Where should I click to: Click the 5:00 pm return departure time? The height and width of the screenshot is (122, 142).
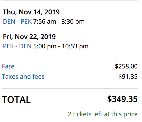45,46
